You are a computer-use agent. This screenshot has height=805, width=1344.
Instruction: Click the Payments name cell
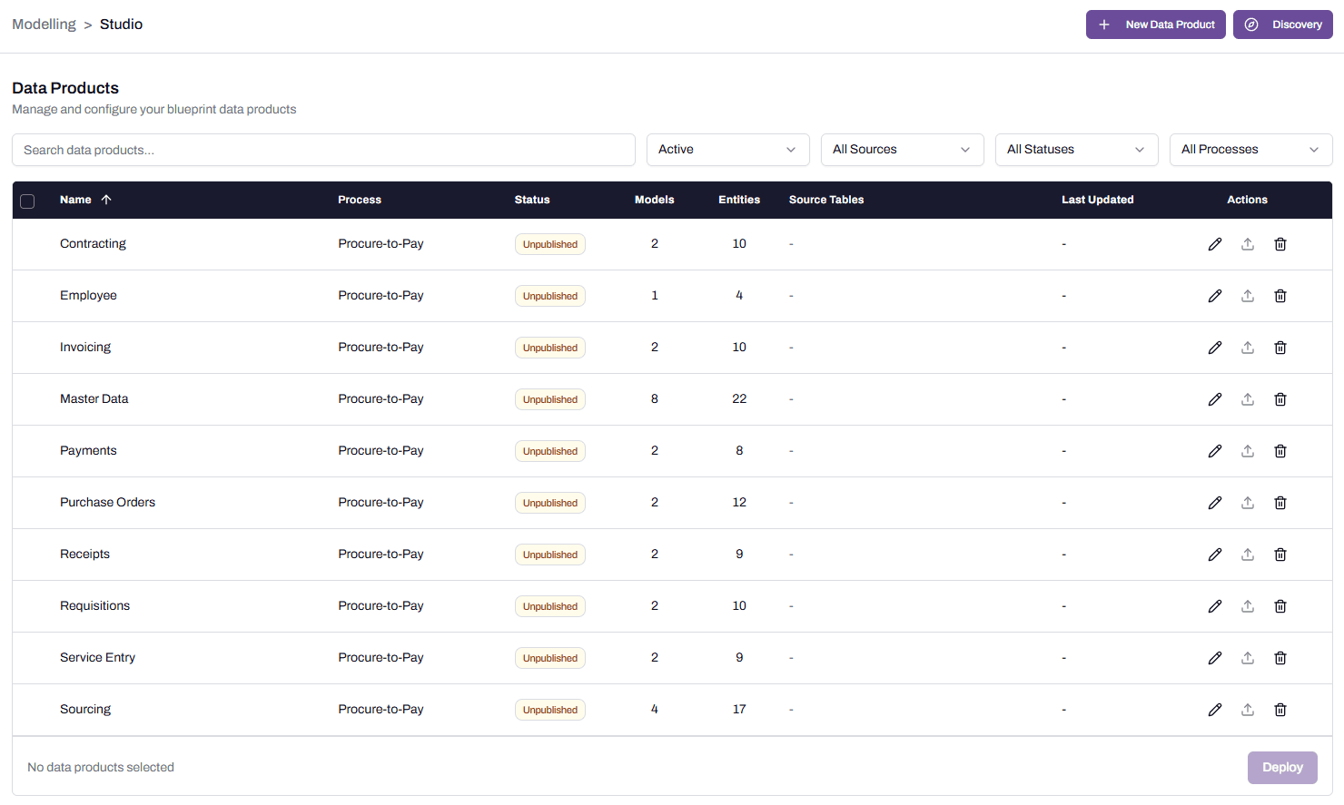pos(88,451)
